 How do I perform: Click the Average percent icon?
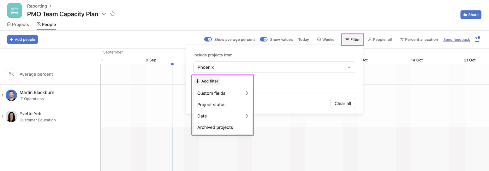(x=11, y=74)
